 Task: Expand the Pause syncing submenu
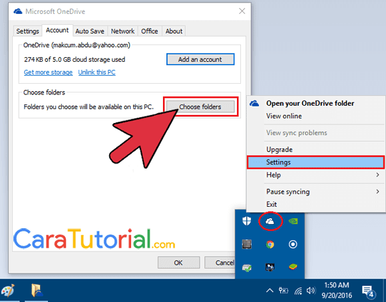tap(316, 192)
